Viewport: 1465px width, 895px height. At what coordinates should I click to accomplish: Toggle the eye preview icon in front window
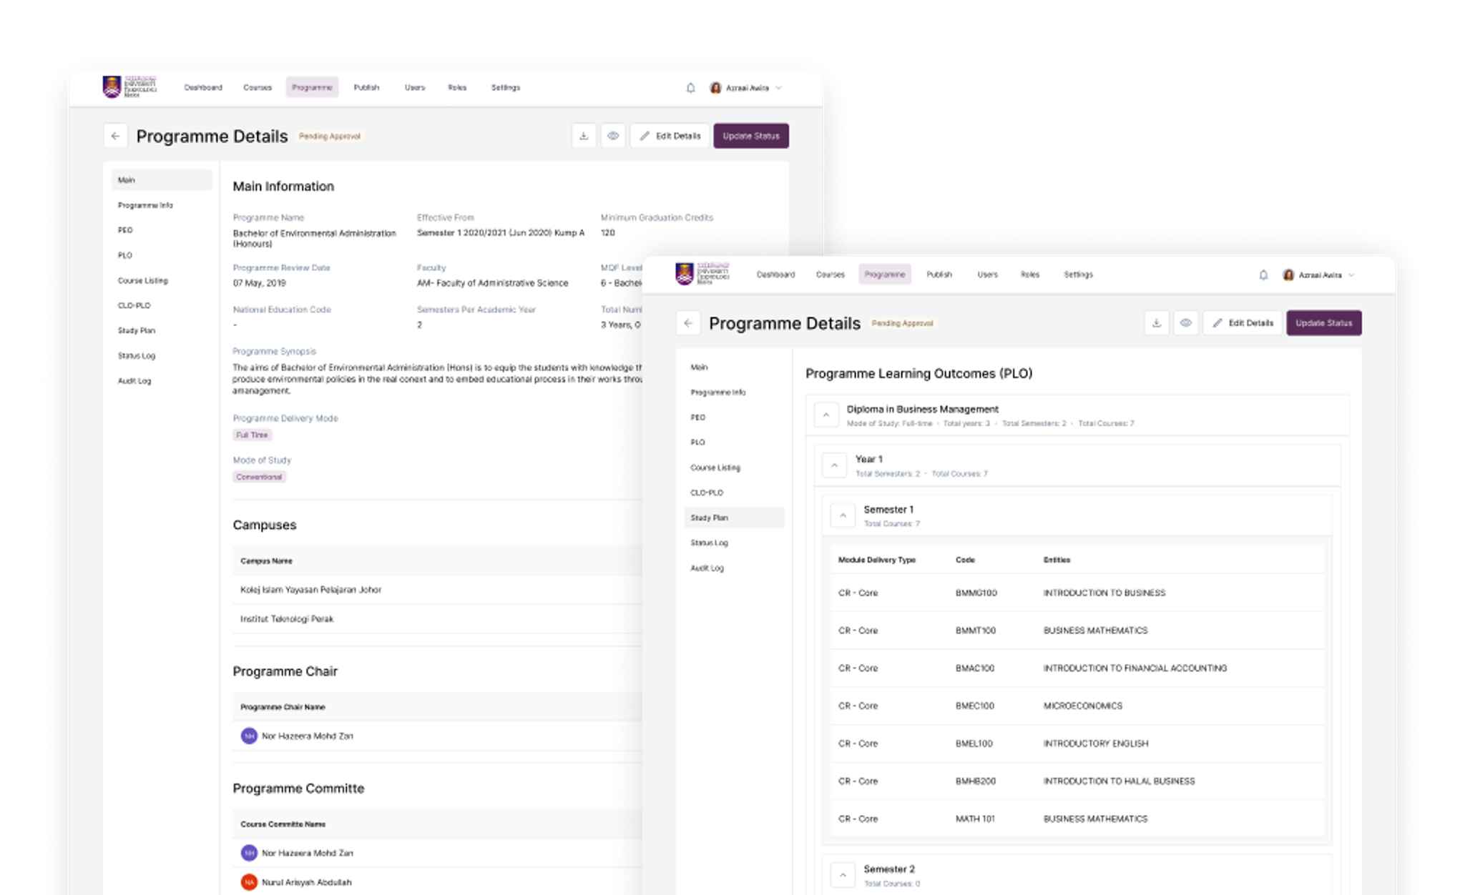[x=1186, y=323]
